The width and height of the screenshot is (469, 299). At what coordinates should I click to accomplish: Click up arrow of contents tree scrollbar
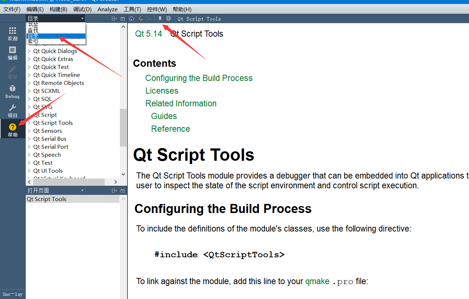click(123, 26)
